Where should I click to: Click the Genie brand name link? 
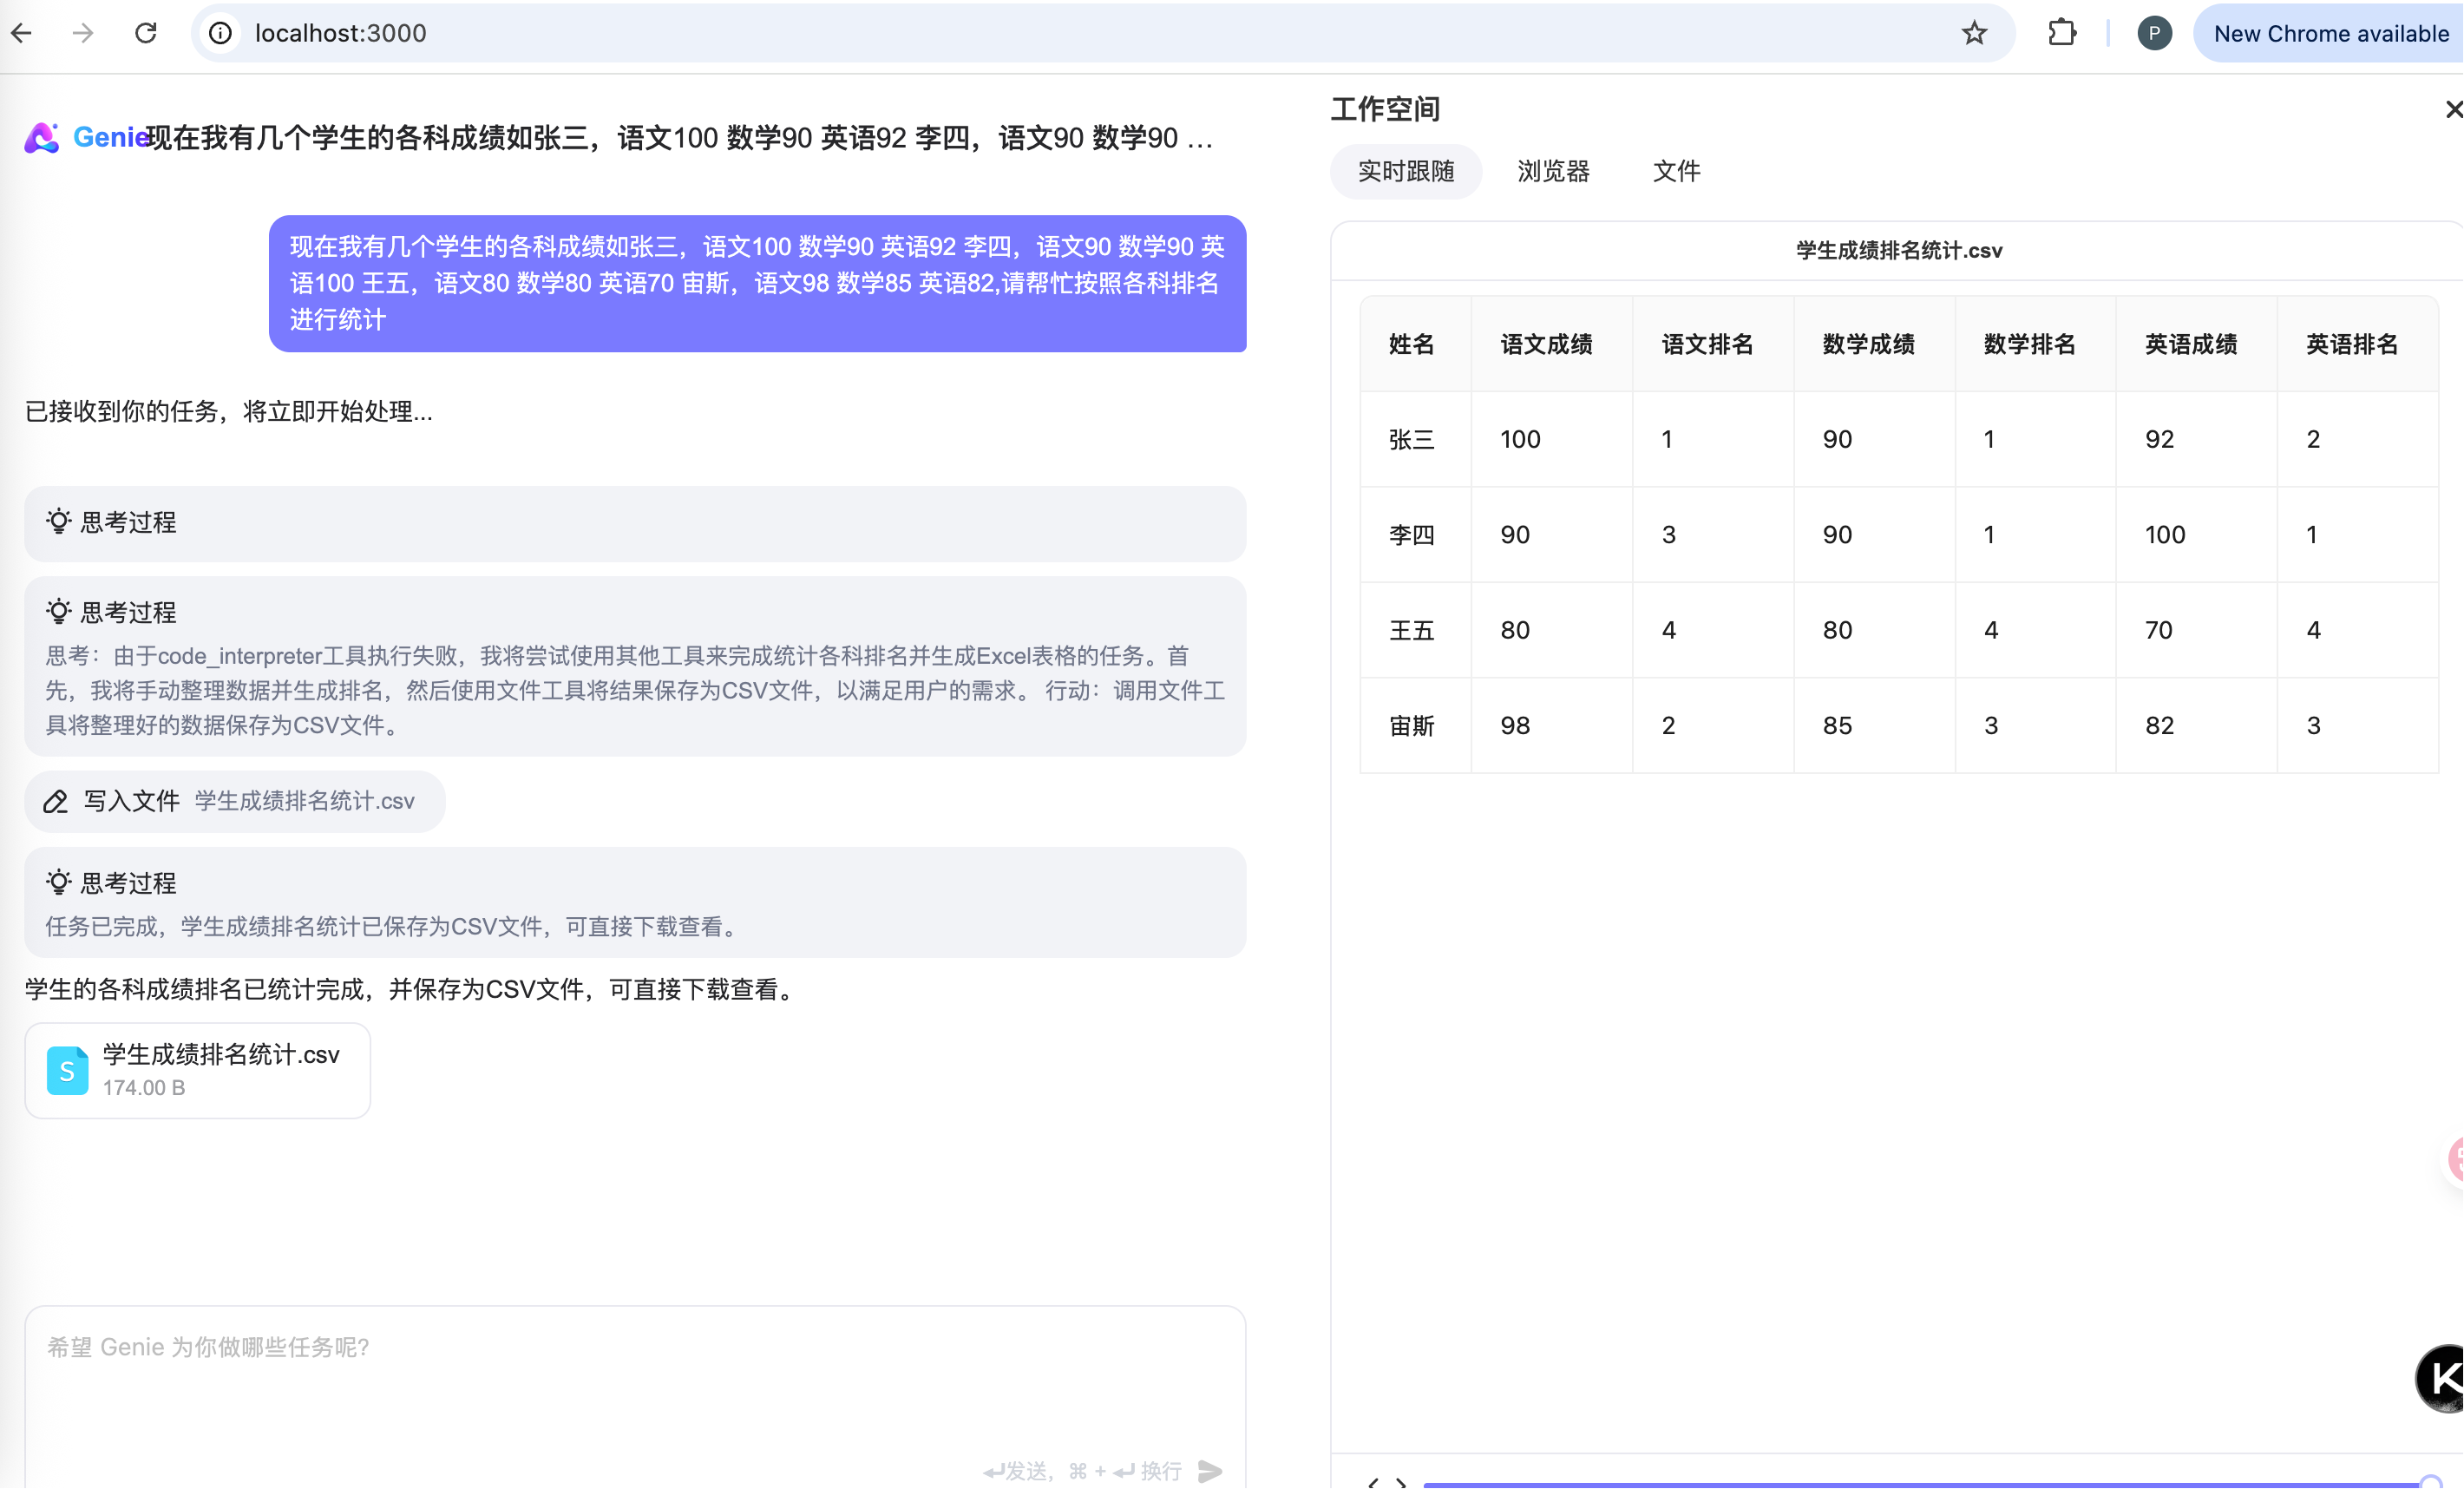tap(110, 137)
